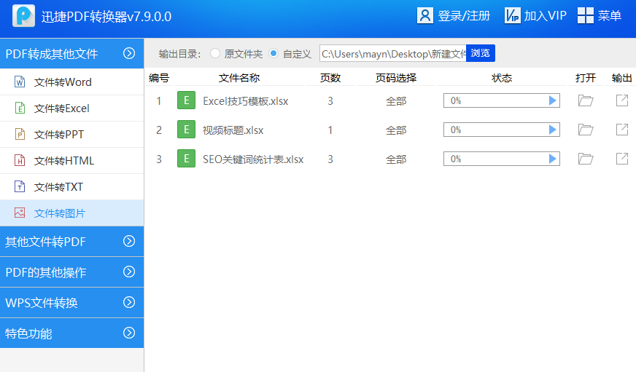The height and width of the screenshot is (372, 636).
Task: Click the TXT icon beside 文件转TXT
Action: (x=20, y=186)
